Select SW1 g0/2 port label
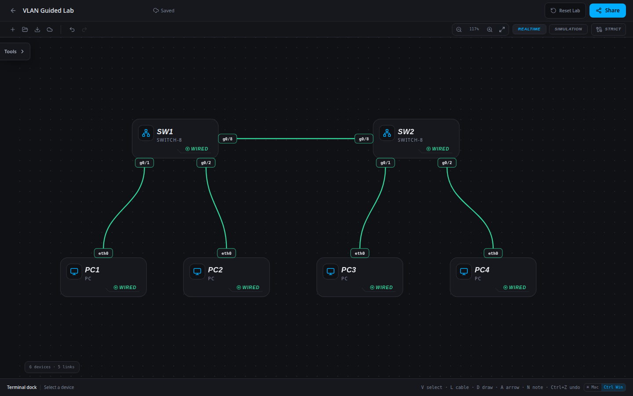This screenshot has width=633, height=396. (x=206, y=163)
